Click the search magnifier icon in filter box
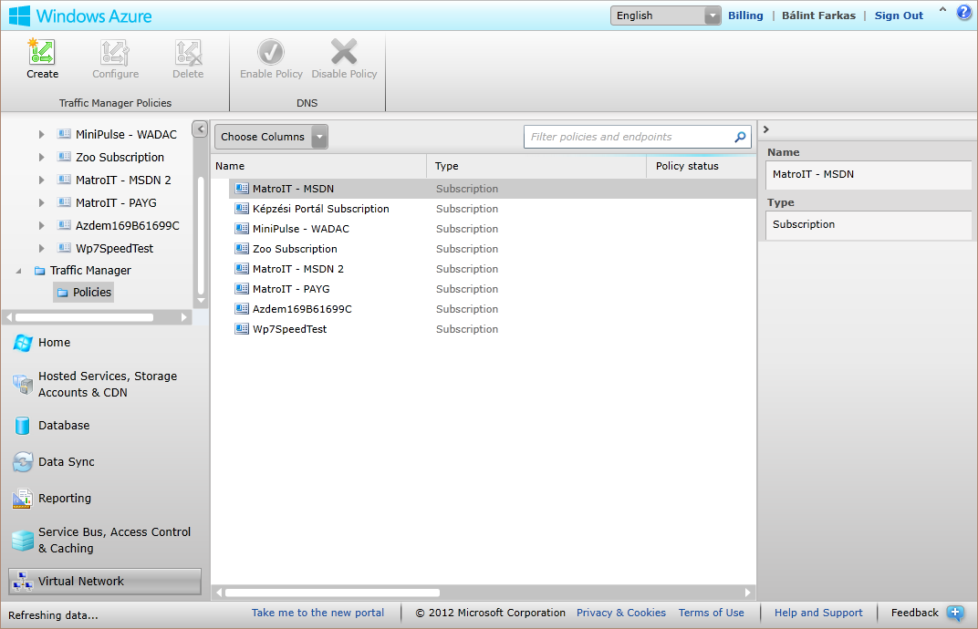Image resolution: width=978 pixels, height=629 pixels. coord(740,137)
